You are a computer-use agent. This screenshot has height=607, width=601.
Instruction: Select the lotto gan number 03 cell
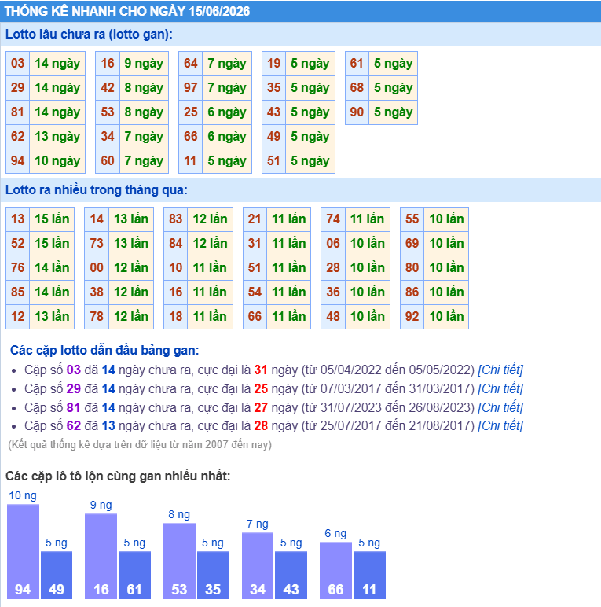pyautogui.click(x=18, y=64)
